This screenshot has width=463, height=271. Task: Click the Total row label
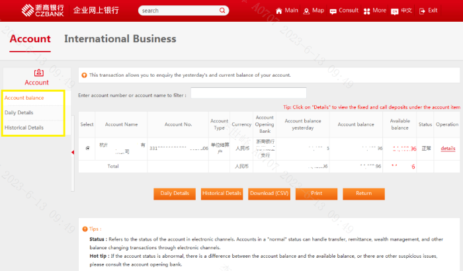pos(113,166)
